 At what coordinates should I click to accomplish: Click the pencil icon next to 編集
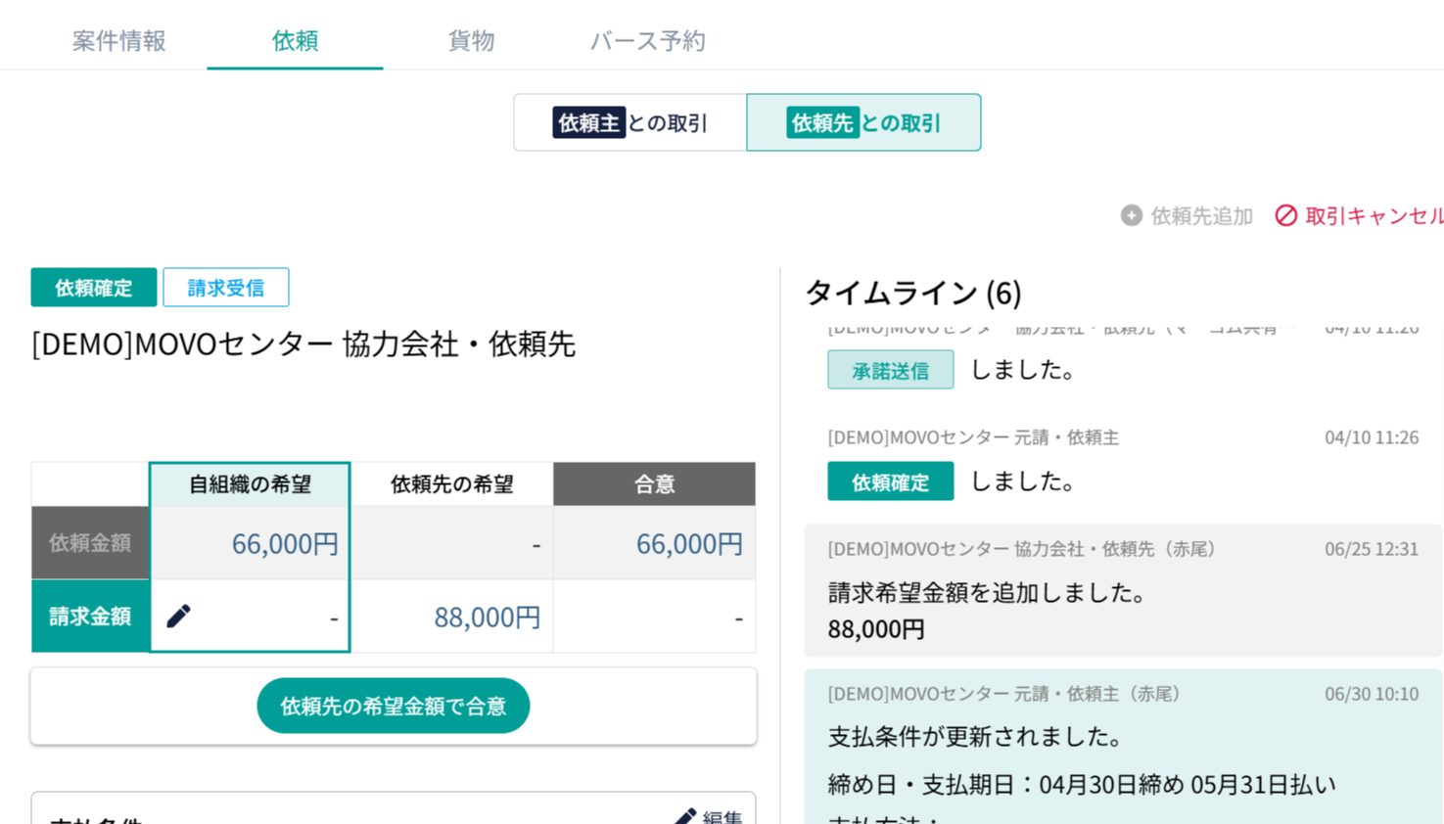pos(685,818)
